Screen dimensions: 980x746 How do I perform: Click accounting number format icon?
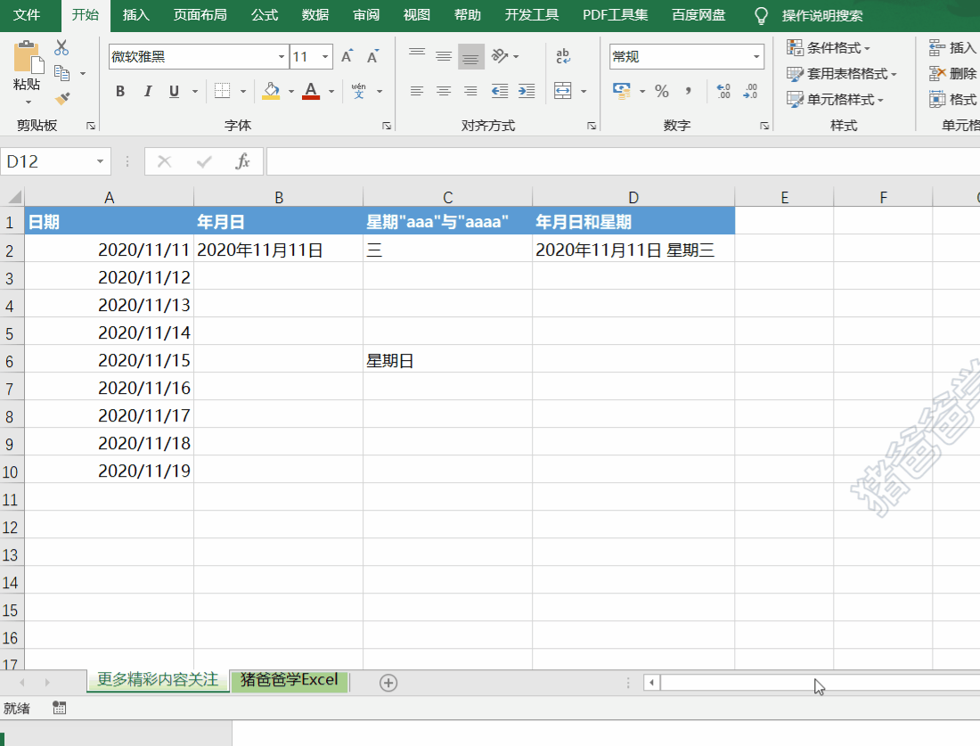[622, 91]
